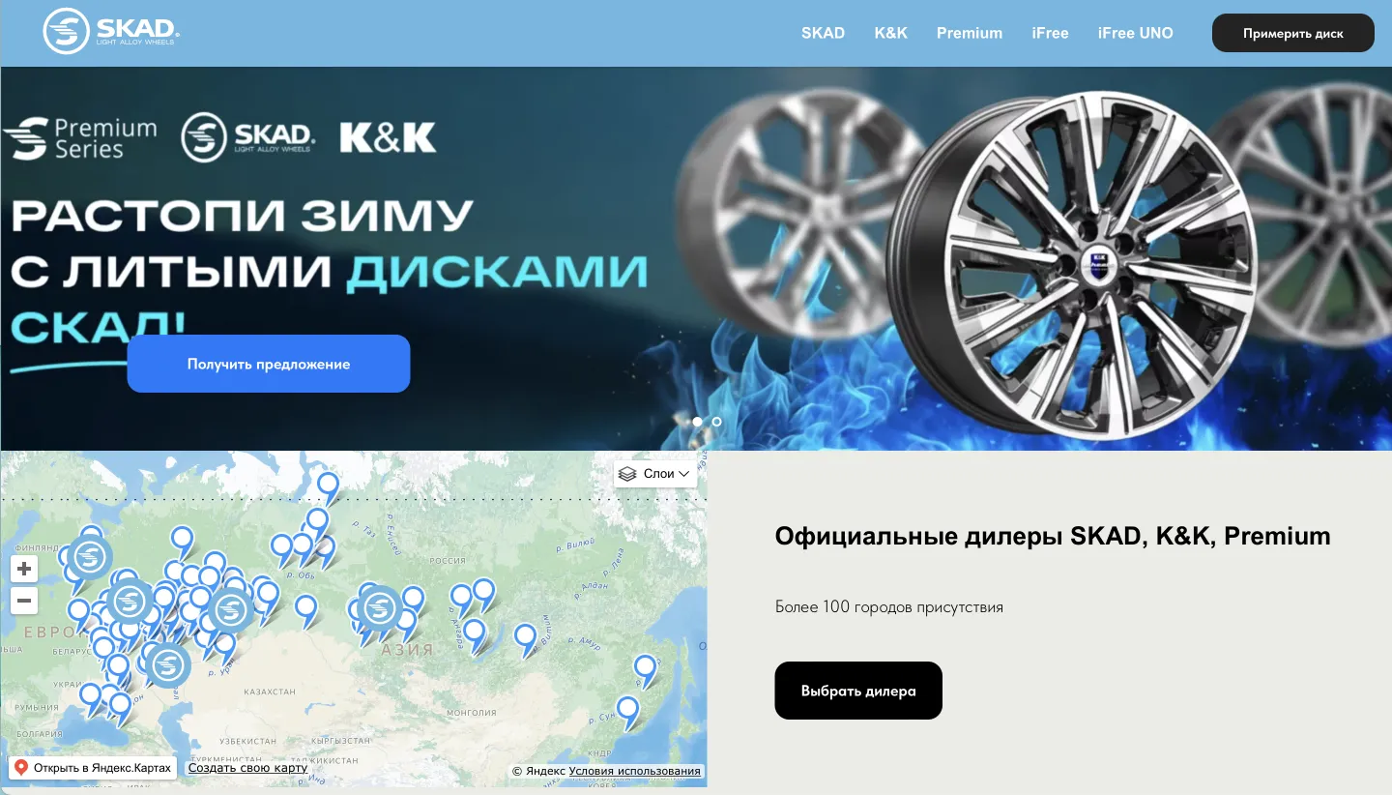Zoom in the map with plus button
This screenshot has height=795, width=1392.
(24, 569)
